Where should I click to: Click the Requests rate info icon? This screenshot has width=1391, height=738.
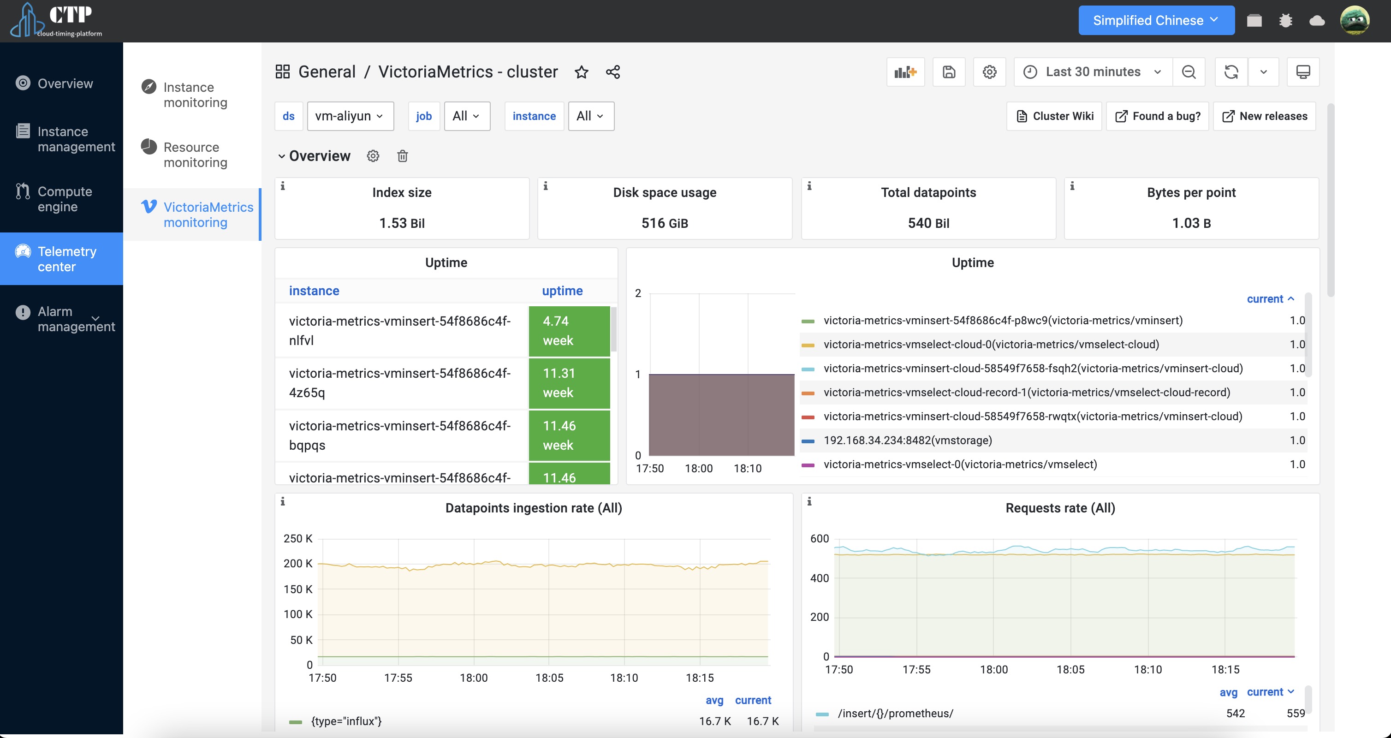(809, 501)
